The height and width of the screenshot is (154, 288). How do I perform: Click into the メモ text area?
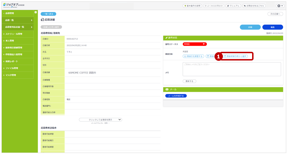point(232,69)
